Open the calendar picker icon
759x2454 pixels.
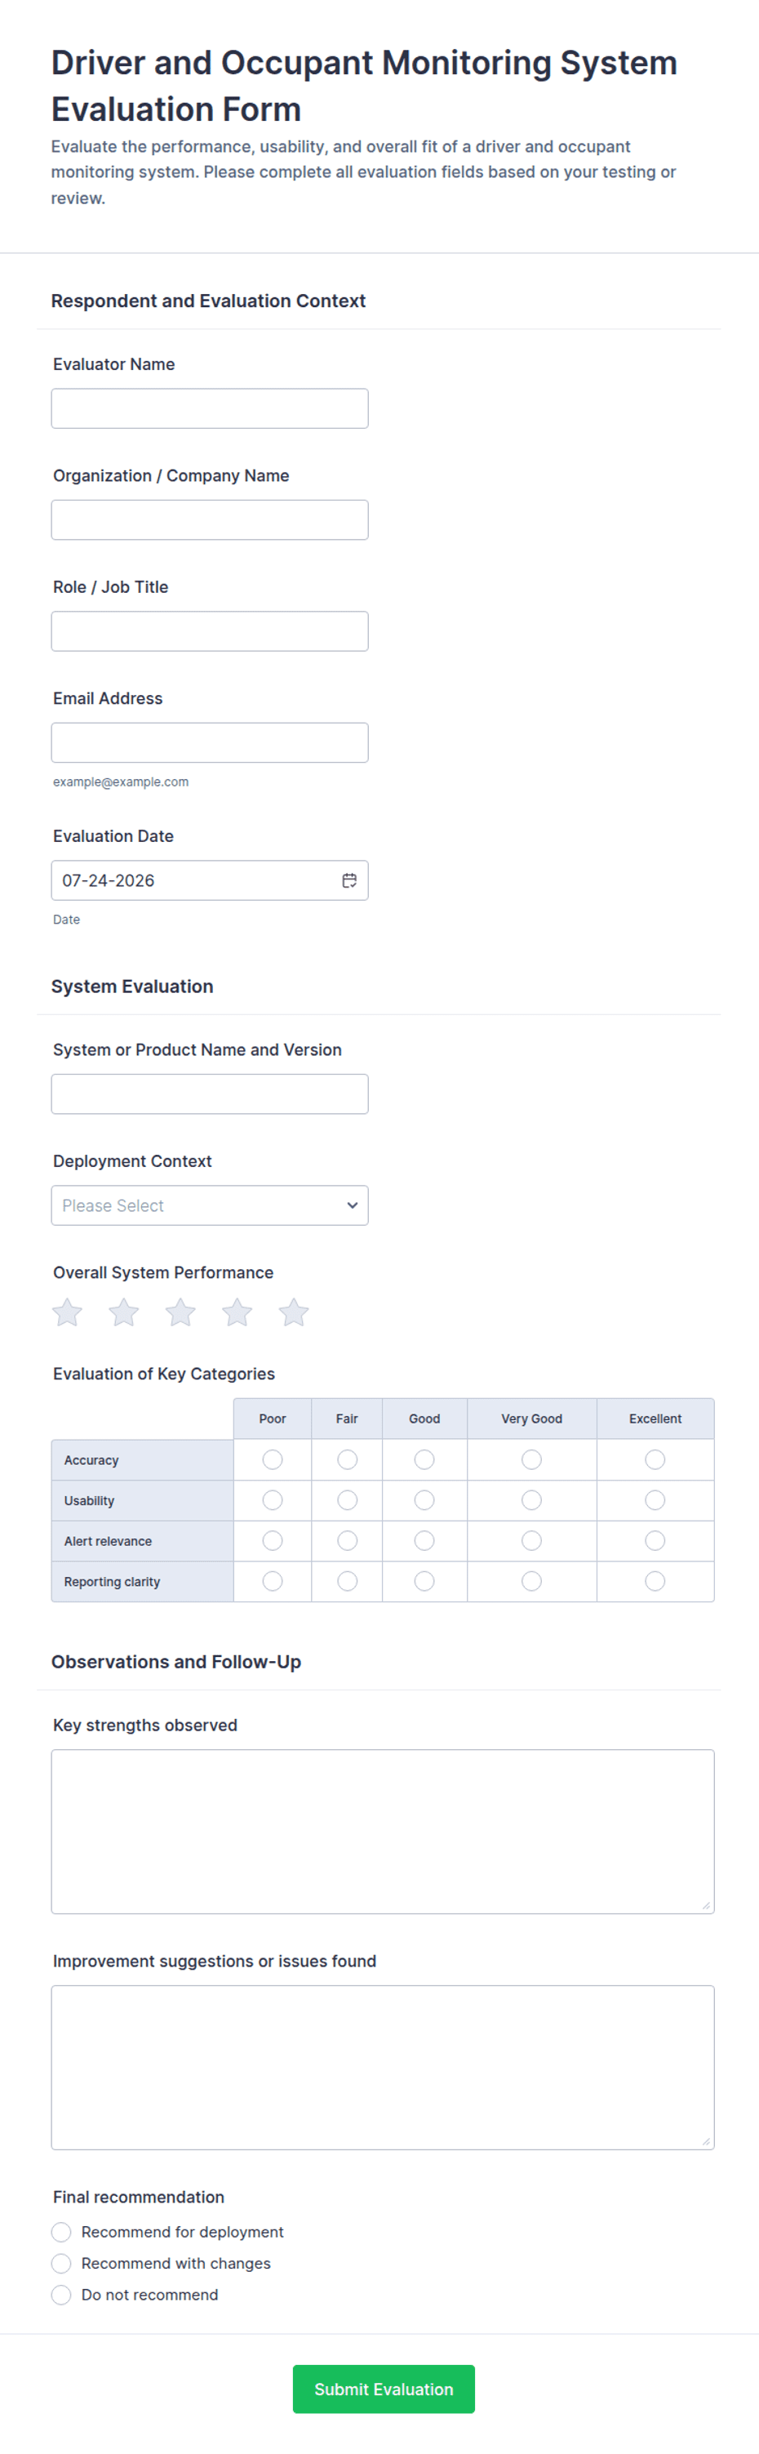pos(349,880)
